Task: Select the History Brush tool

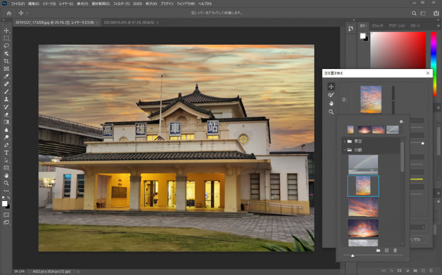Action: click(6, 107)
